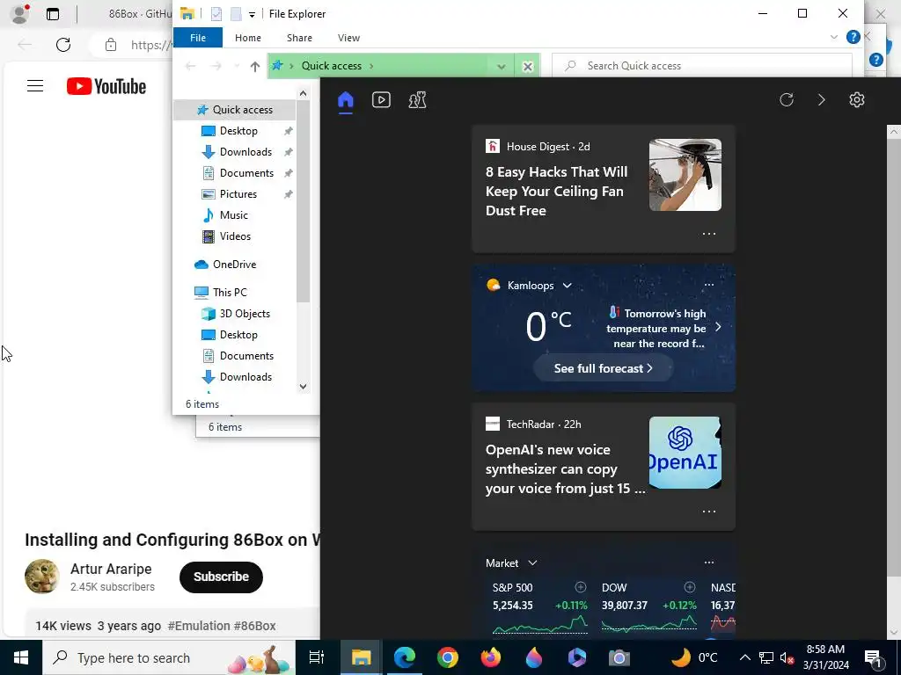Screen dimensions: 901x675
Task: Click Artur Araripe channel avatar
Action: point(42,577)
